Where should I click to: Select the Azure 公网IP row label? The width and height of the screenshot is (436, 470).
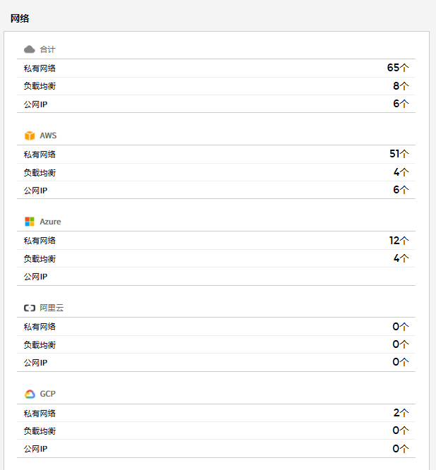point(35,277)
